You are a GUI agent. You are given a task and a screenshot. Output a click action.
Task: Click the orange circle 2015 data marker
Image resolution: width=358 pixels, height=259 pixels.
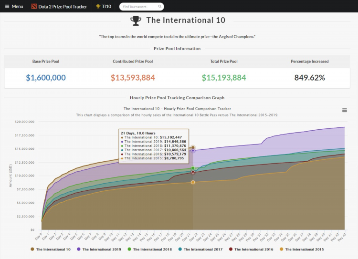[193, 182]
